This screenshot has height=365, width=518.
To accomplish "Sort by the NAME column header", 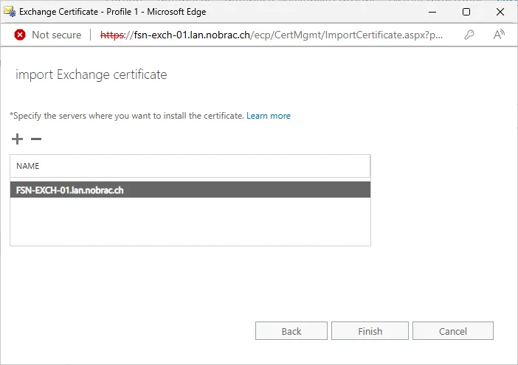I will tap(190, 166).
